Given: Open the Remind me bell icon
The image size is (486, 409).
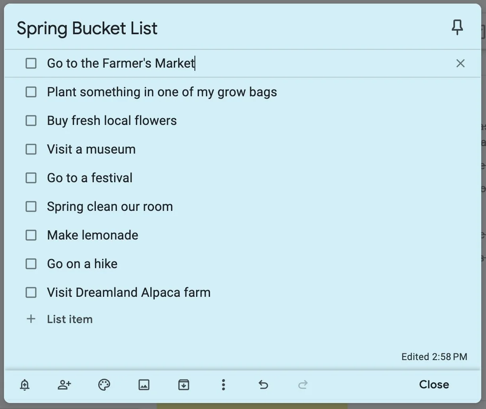Looking at the screenshot, I should point(25,385).
